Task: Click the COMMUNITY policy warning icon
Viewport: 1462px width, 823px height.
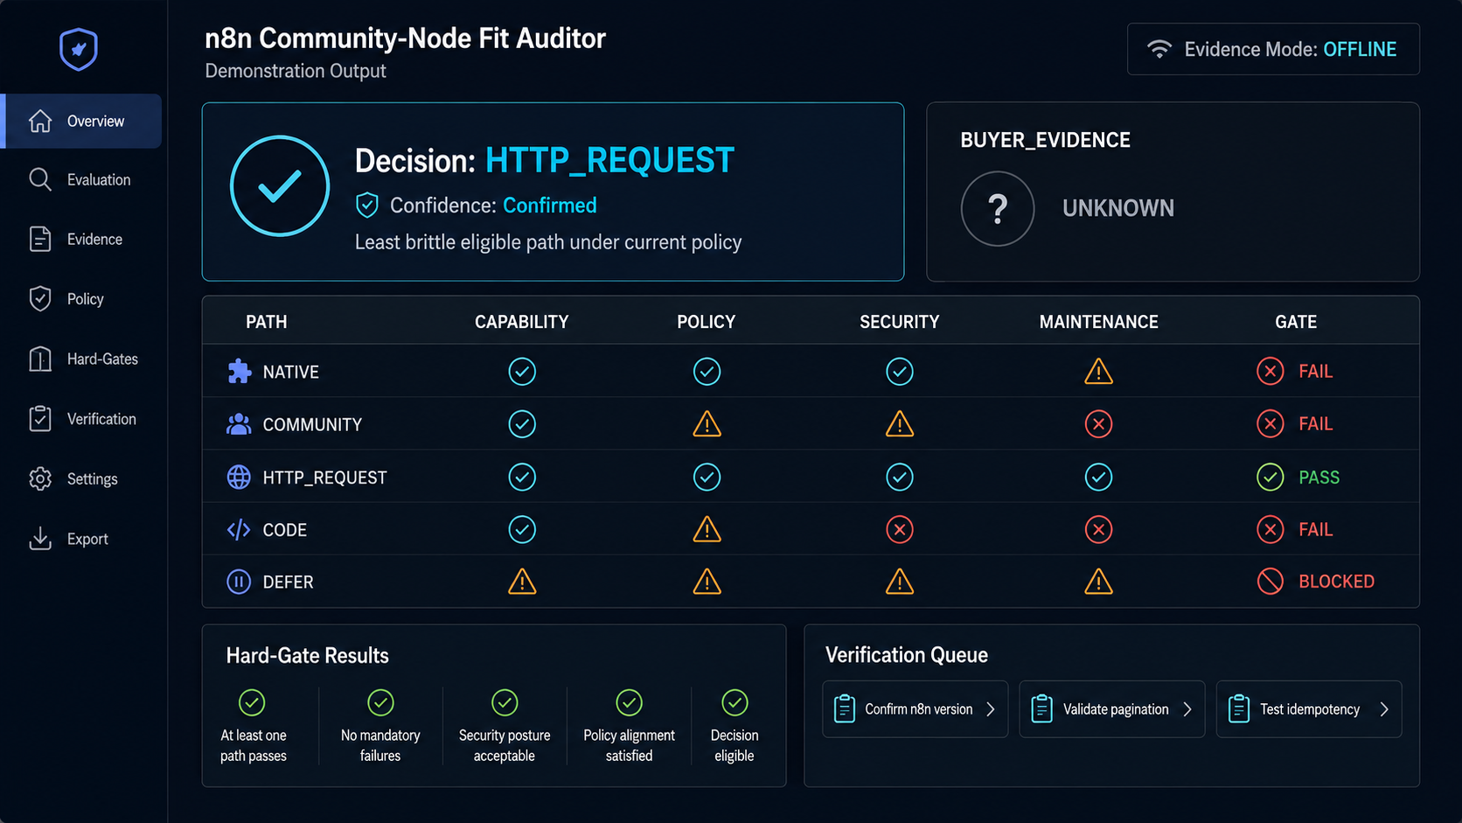Action: point(707,424)
